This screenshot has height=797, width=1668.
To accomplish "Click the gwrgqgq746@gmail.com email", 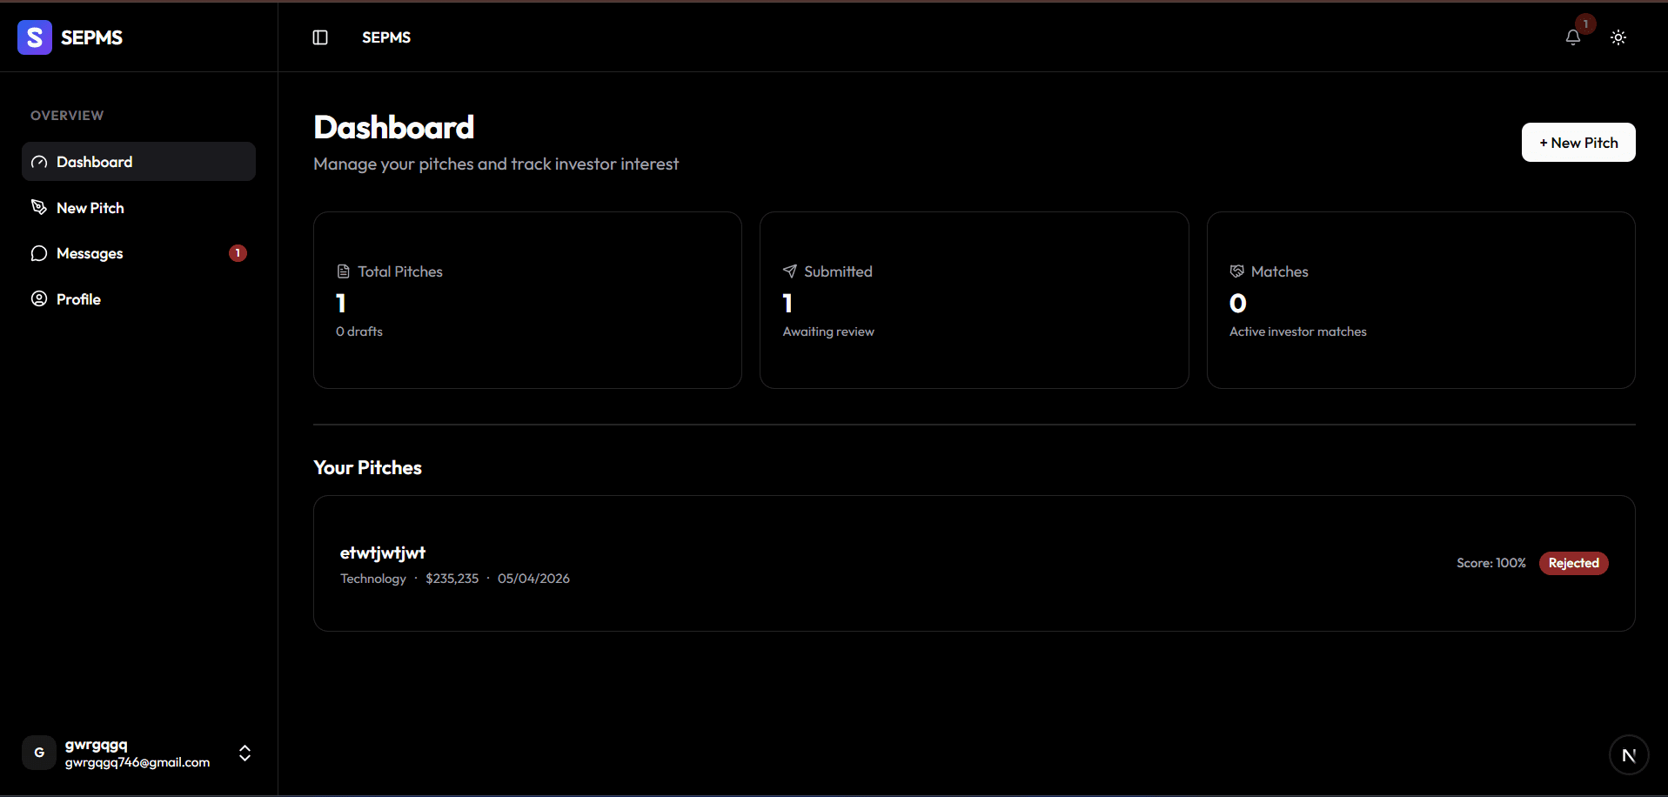I will (x=137, y=762).
